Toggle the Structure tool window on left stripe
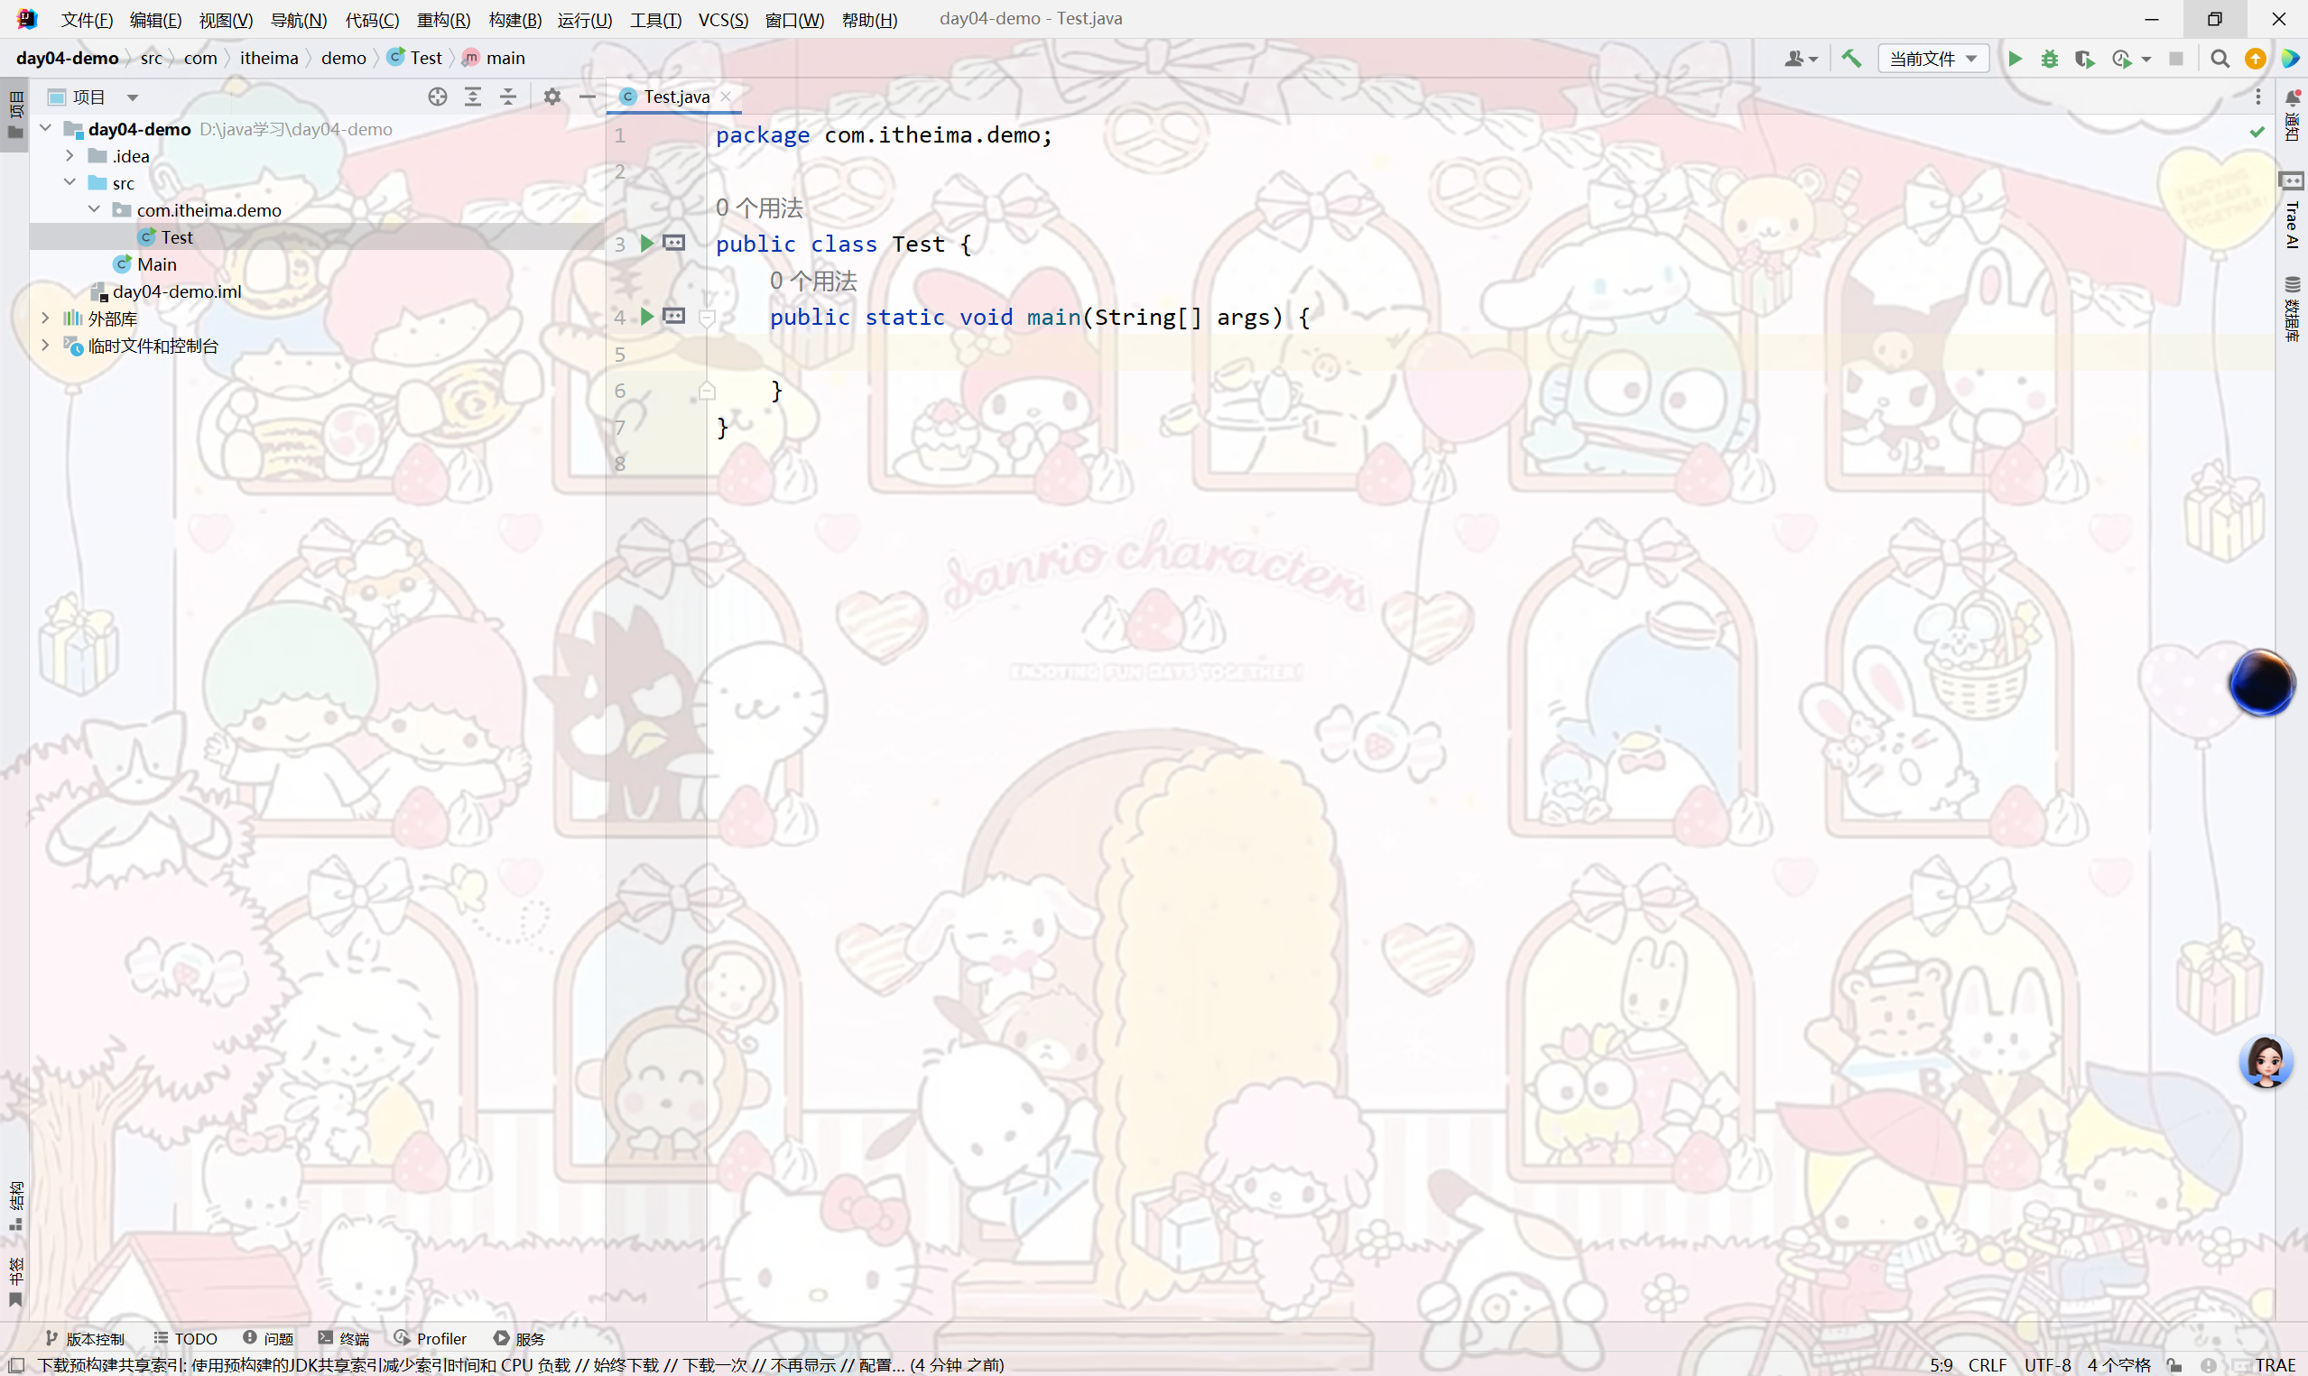Viewport: 2308px width, 1376px height. (x=14, y=1205)
